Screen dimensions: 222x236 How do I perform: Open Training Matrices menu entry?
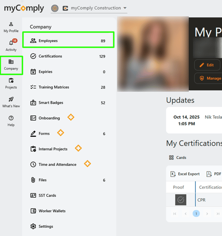point(68,87)
